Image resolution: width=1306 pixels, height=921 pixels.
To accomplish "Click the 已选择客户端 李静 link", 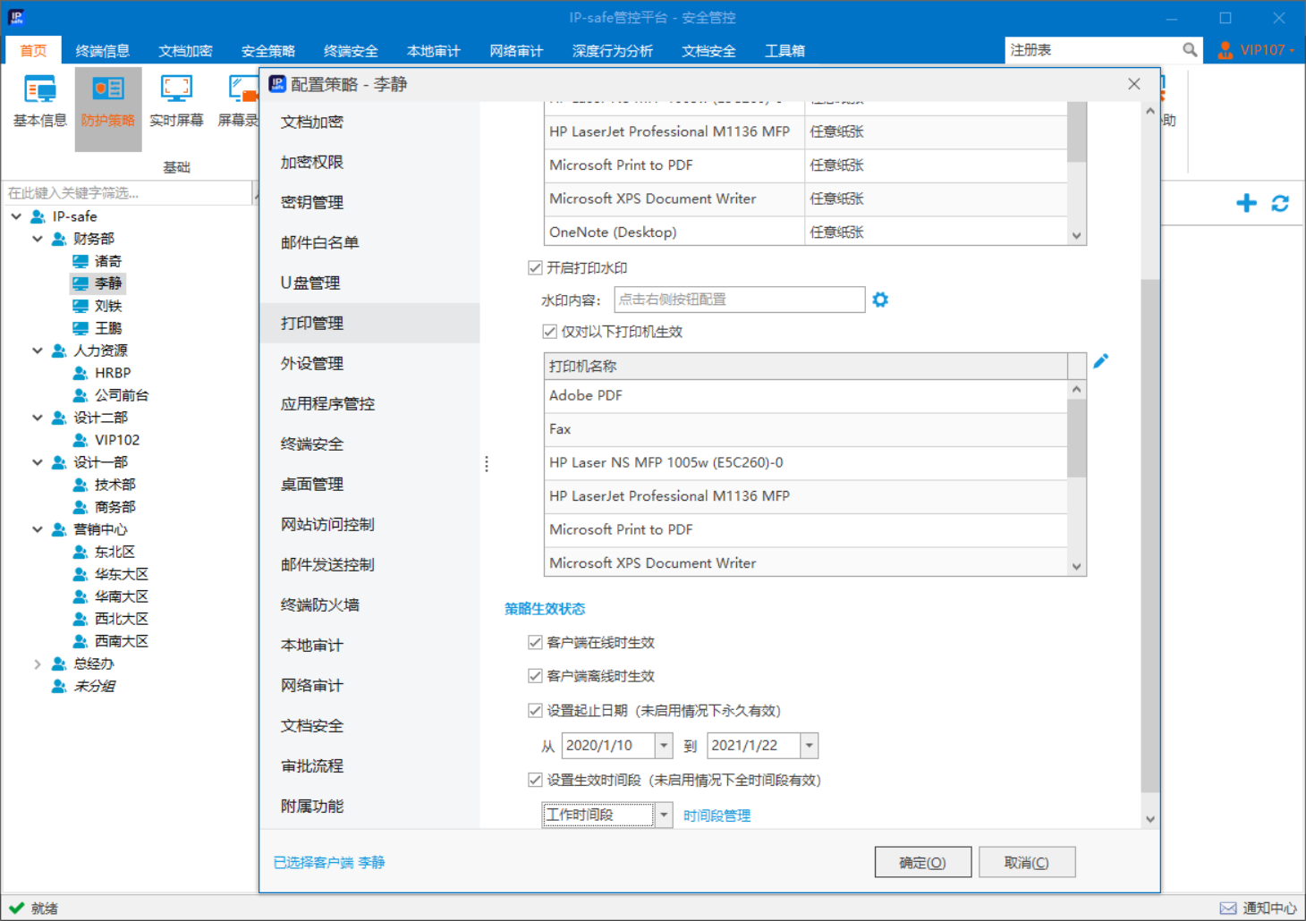I will pos(329,862).
